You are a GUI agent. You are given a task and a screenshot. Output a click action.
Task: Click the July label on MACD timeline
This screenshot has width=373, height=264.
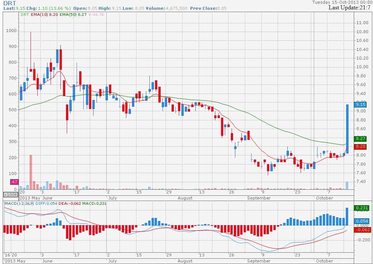tap(112, 261)
